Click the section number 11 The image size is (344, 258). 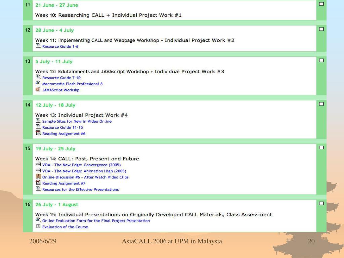[x=28, y=5]
